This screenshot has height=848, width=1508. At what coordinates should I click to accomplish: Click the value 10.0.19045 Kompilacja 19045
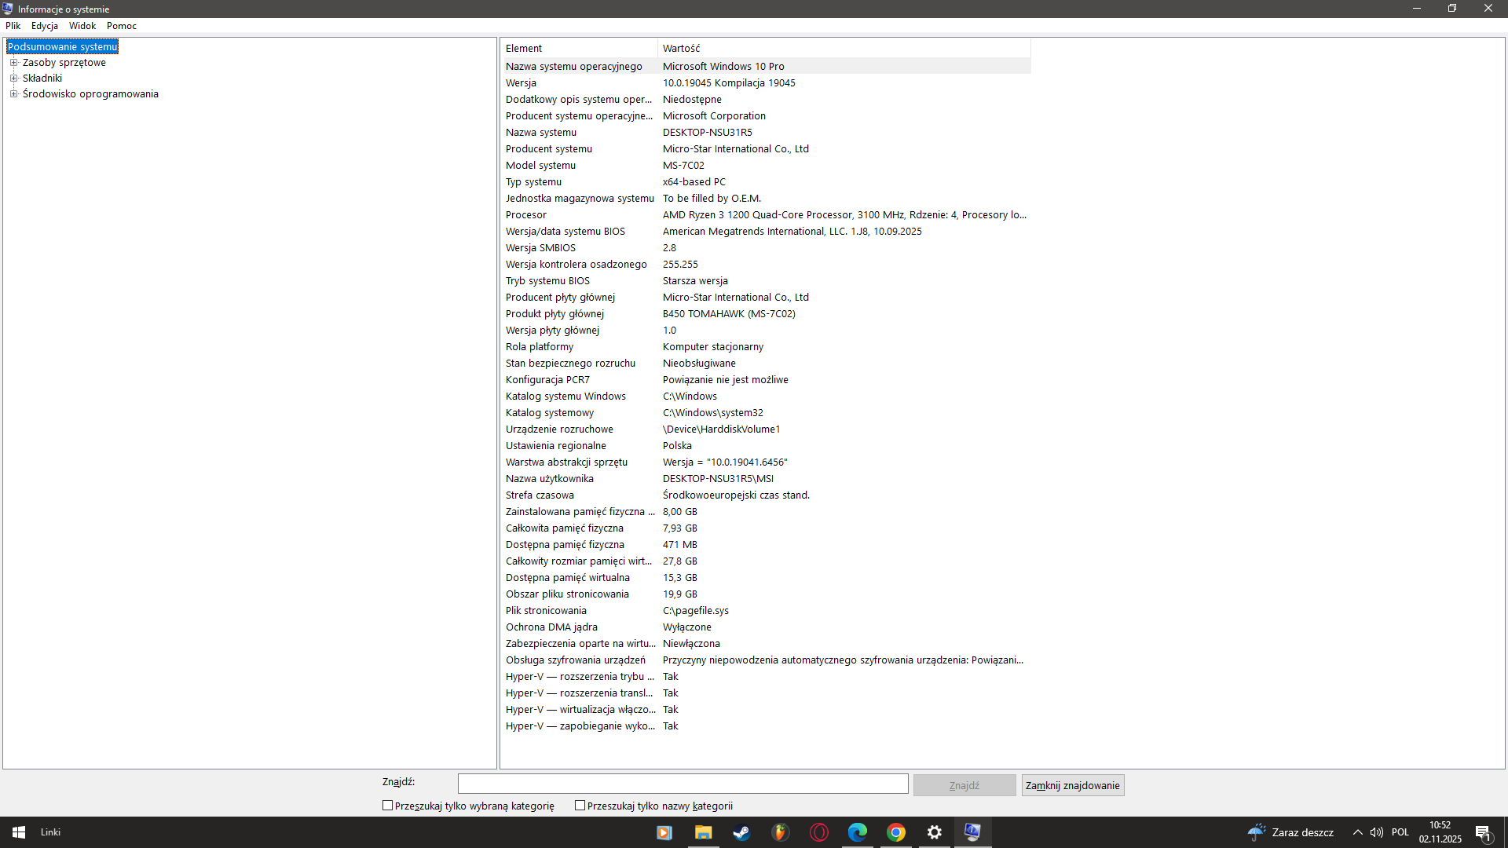(729, 83)
